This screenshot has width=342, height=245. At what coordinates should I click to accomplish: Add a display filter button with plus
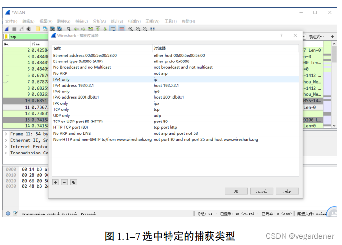[332, 37]
